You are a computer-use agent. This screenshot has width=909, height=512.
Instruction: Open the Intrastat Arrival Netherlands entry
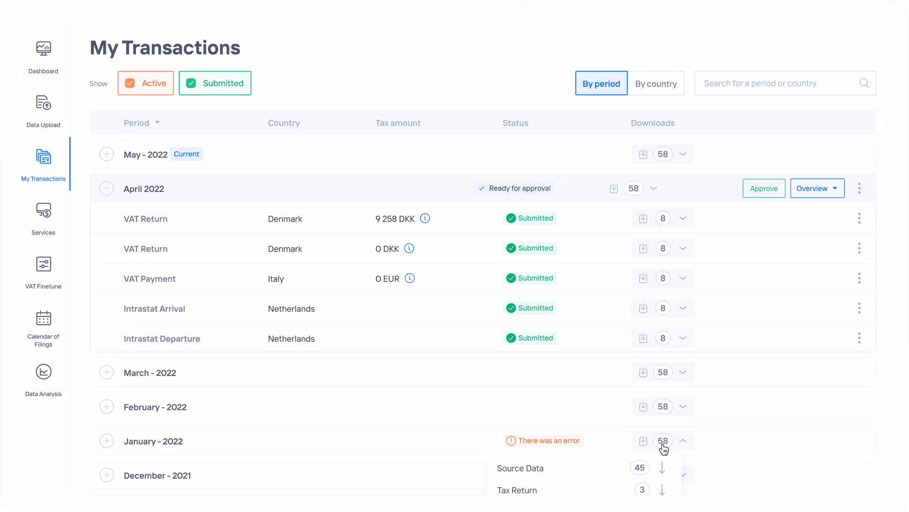[x=154, y=309]
